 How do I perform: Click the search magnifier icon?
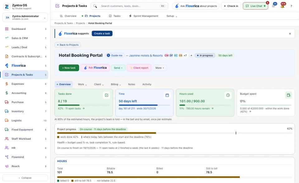click(x=95, y=6)
